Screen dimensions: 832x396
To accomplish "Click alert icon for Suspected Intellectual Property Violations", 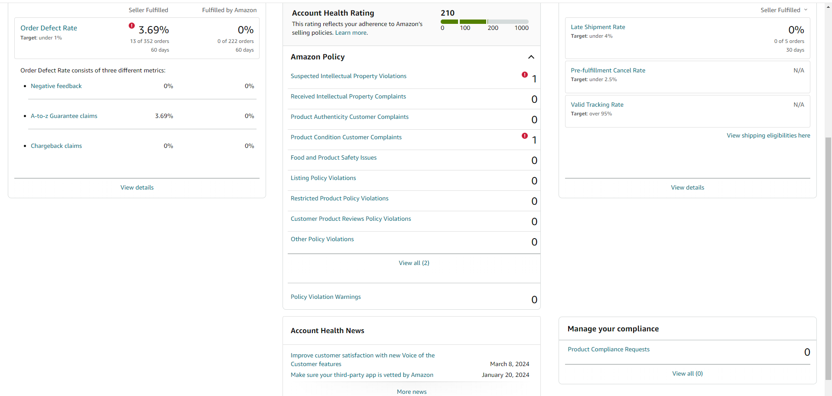I will click(525, 75).
